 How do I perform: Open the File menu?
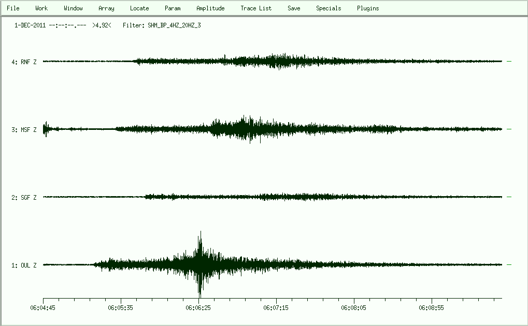(13, 8)
